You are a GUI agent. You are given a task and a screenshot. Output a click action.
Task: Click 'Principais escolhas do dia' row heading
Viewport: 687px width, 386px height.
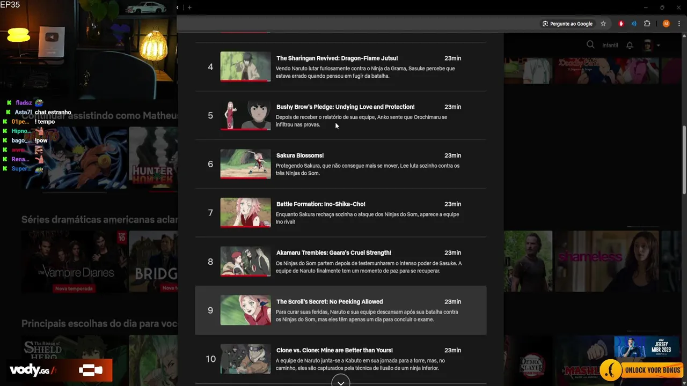click(x=99, y=324)
